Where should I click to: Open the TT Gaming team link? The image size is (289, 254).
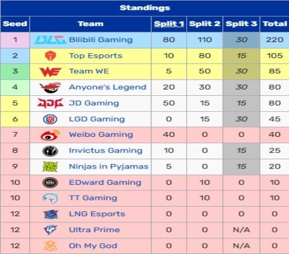tap(93, 198)
